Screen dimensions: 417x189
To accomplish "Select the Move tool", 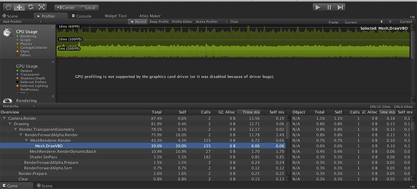I will point(20,7).
